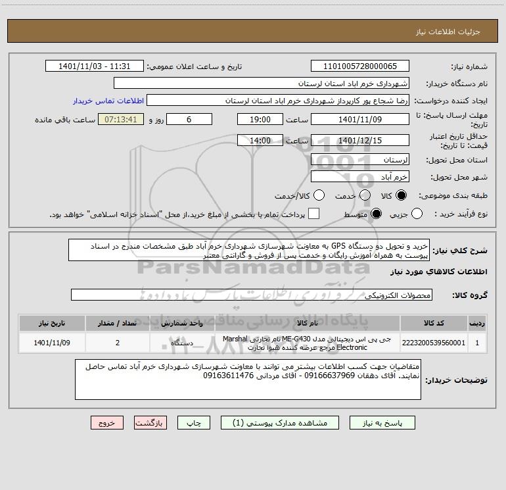This screenshot has height=490, width=506.
Task: Open the اطلاعات تماس خریدار link
Action: [108, 101]
